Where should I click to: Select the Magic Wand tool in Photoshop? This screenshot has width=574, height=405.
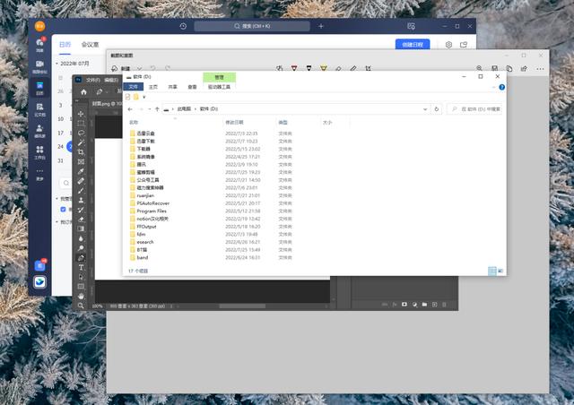pyautogui.click(x=81, y=142)
